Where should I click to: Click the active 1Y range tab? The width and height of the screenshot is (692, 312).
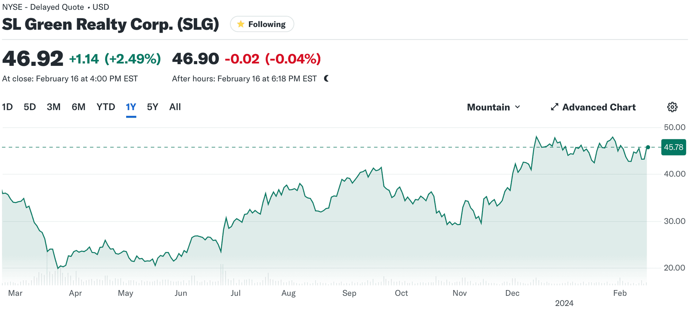coord(131,107)
